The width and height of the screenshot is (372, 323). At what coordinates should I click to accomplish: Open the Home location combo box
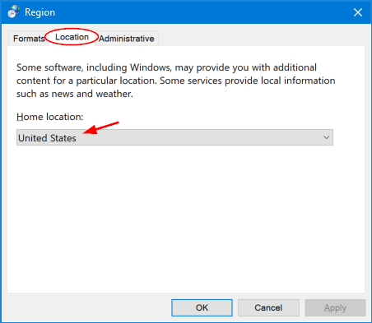click(174, 137)
